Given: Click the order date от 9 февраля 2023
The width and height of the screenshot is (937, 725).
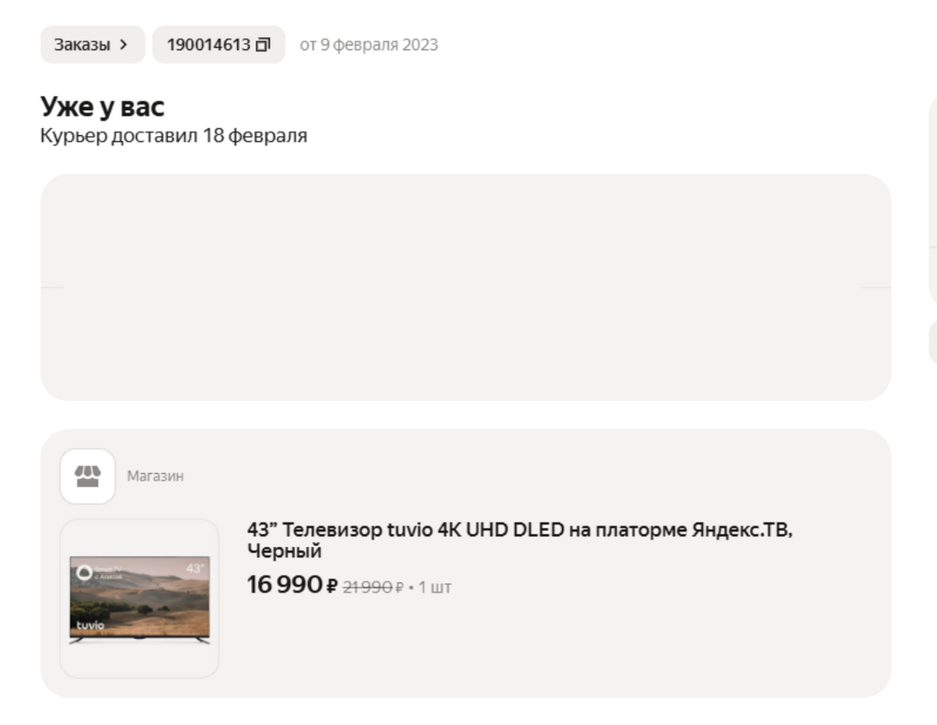Looking at the screenshot, I should coord(368,45).
